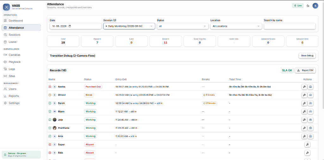Click Super's Absent status badge
Screen dimensions: 324x160
[x=90, y=145]
